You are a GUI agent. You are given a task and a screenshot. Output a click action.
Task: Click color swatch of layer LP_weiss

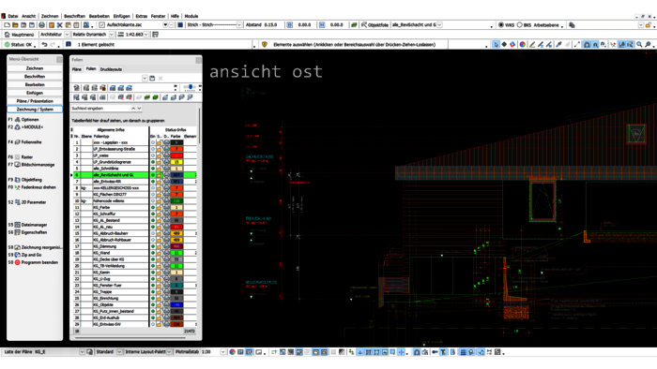(176, 155)
